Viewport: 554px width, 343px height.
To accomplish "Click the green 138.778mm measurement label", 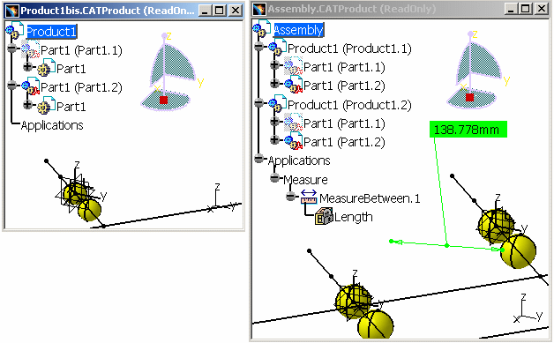I will (x=468, y=130).
